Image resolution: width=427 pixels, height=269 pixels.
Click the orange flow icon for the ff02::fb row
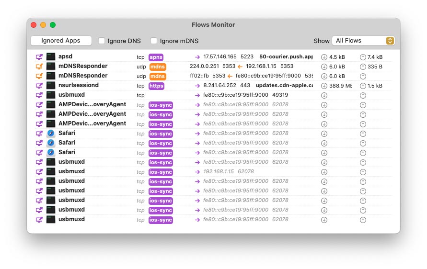click(x=39, y=76)
